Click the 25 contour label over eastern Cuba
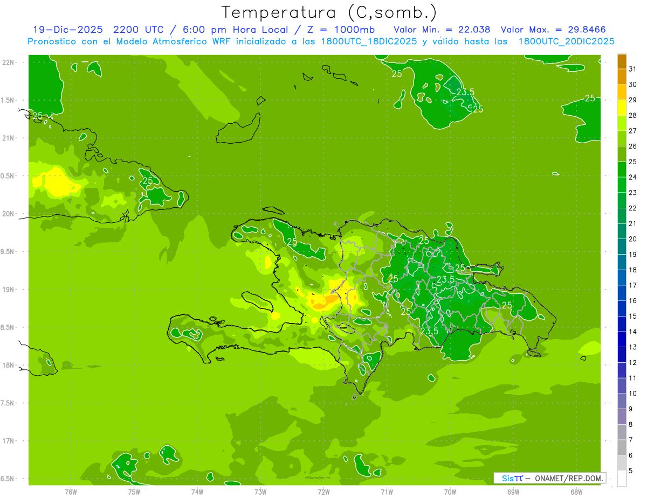This screenshot has width=647, height=499. [x=148, y=181]
